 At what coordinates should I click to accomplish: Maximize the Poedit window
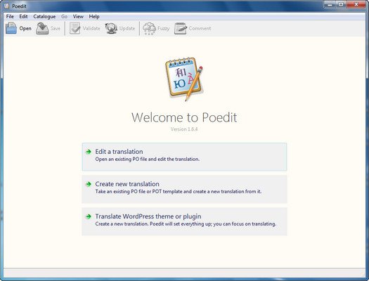click(340, 4)
